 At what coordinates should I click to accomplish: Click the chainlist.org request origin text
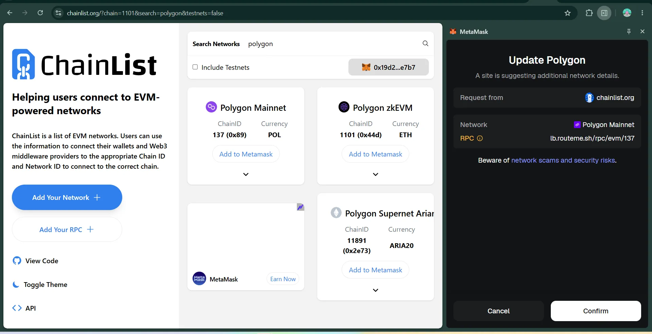tap(615, 98)
